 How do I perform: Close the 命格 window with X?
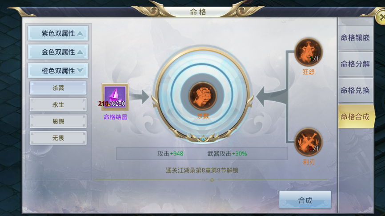[381, 17]
